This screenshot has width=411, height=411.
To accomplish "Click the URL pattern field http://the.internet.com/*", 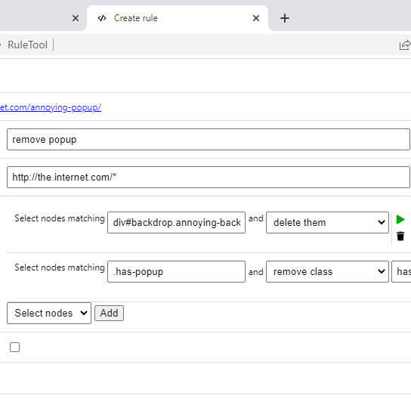I will (x=209, y=178).
